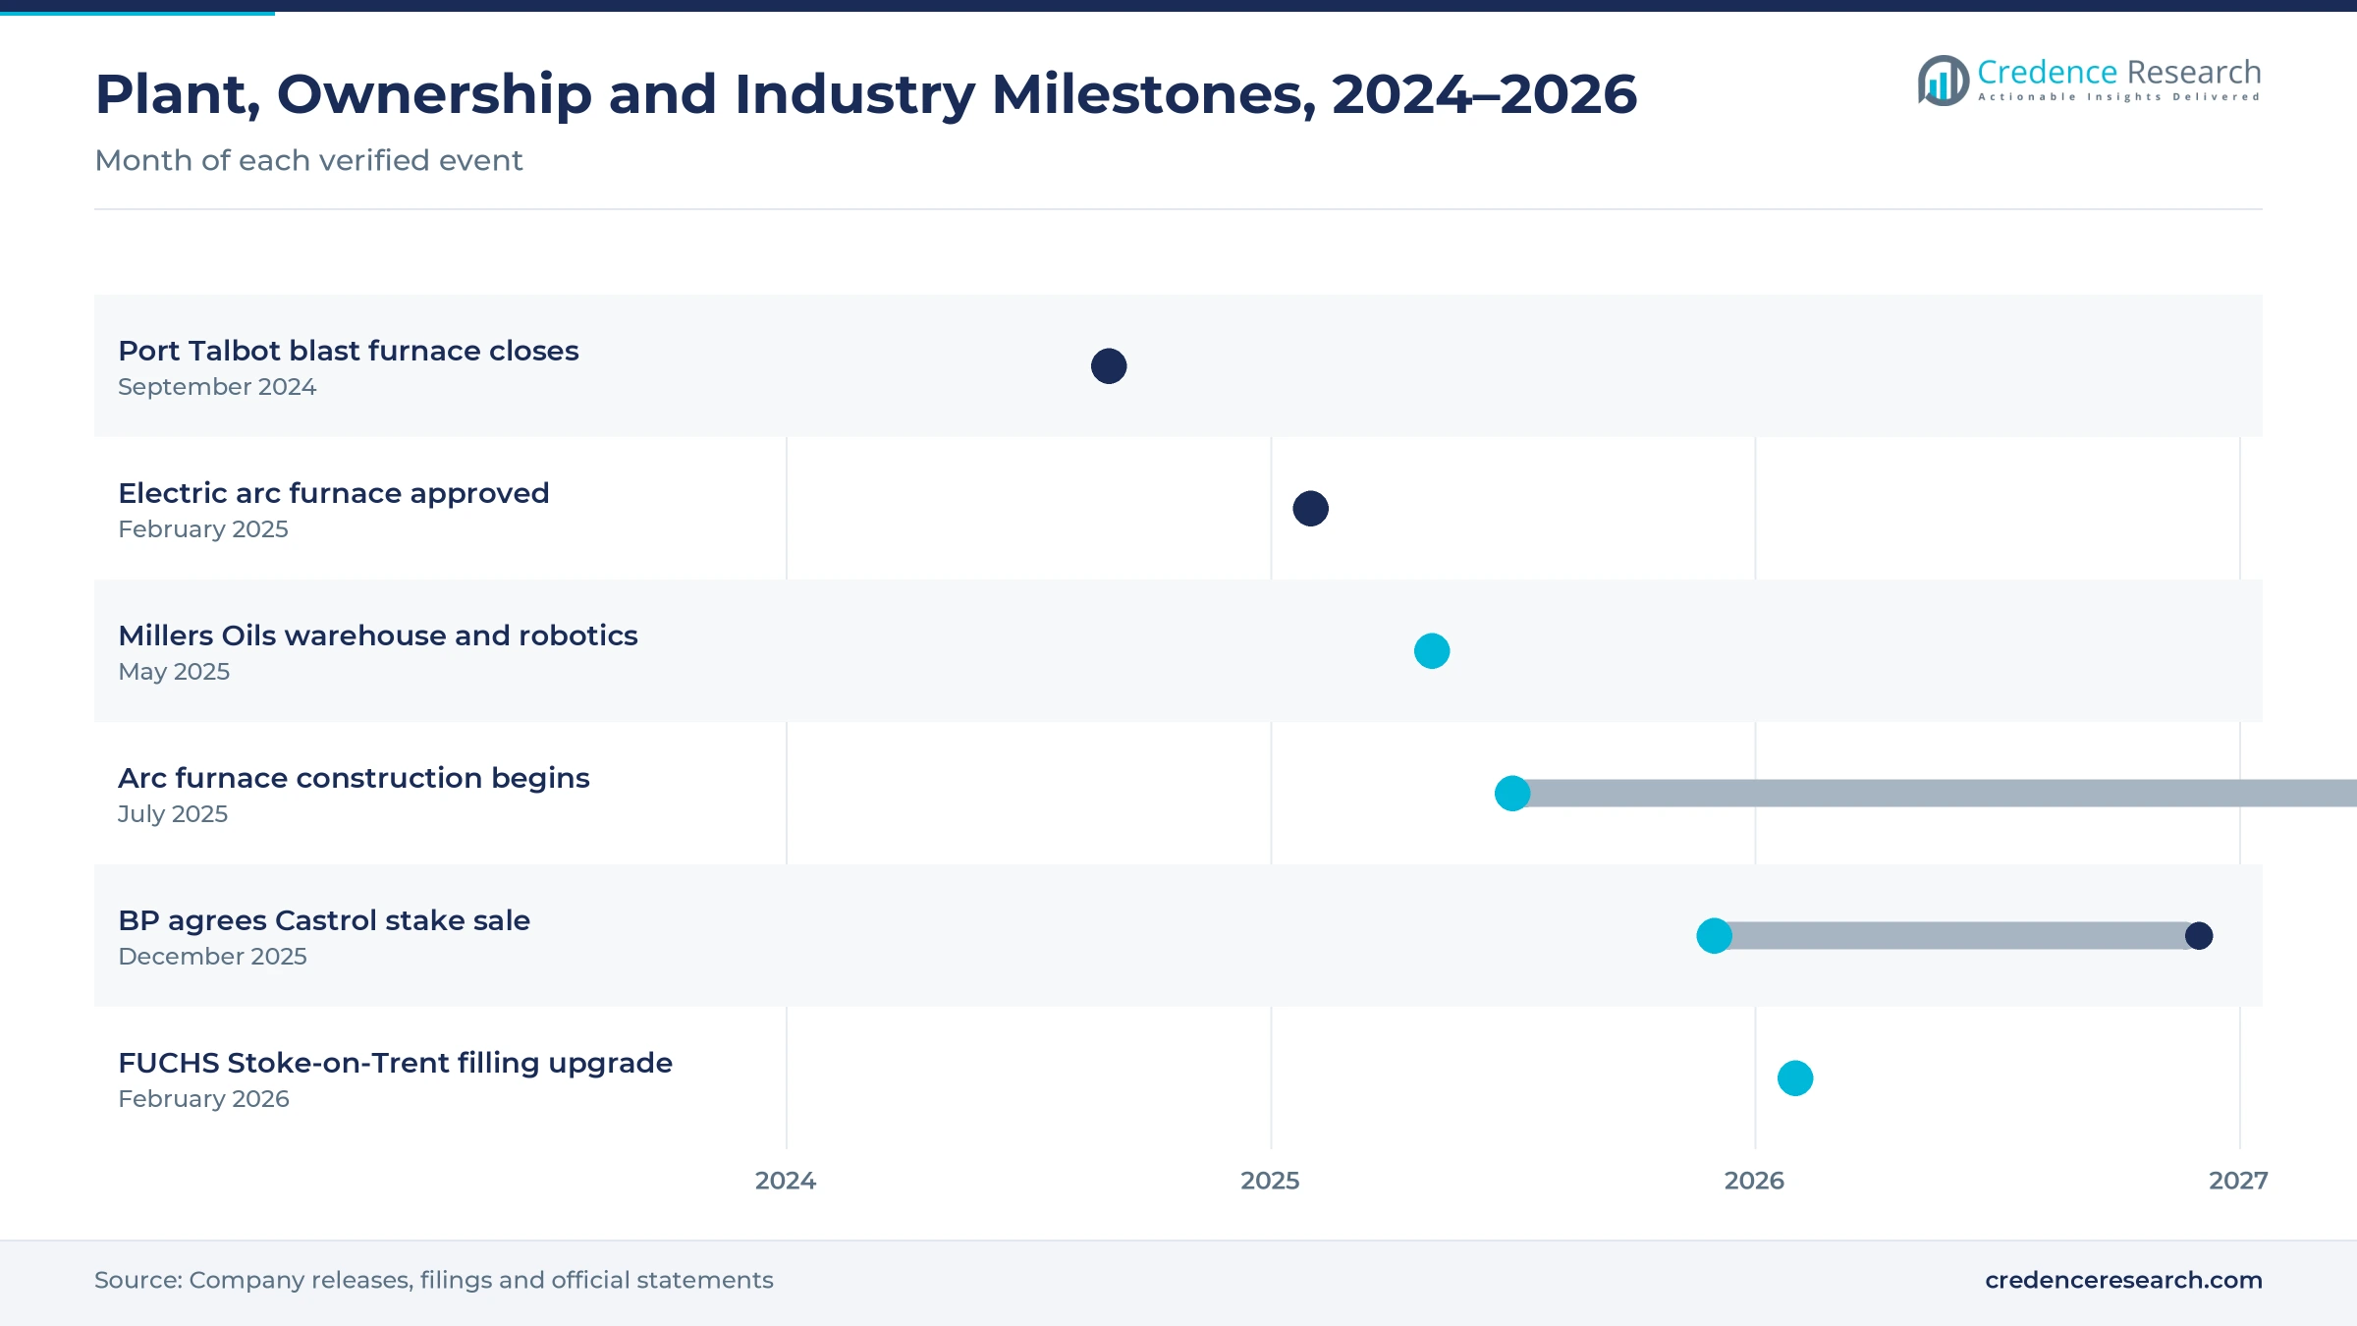
Task: Select the FUCHS Stoke-on-Trent February 2026 dot
Action: pos(1795,1078)
